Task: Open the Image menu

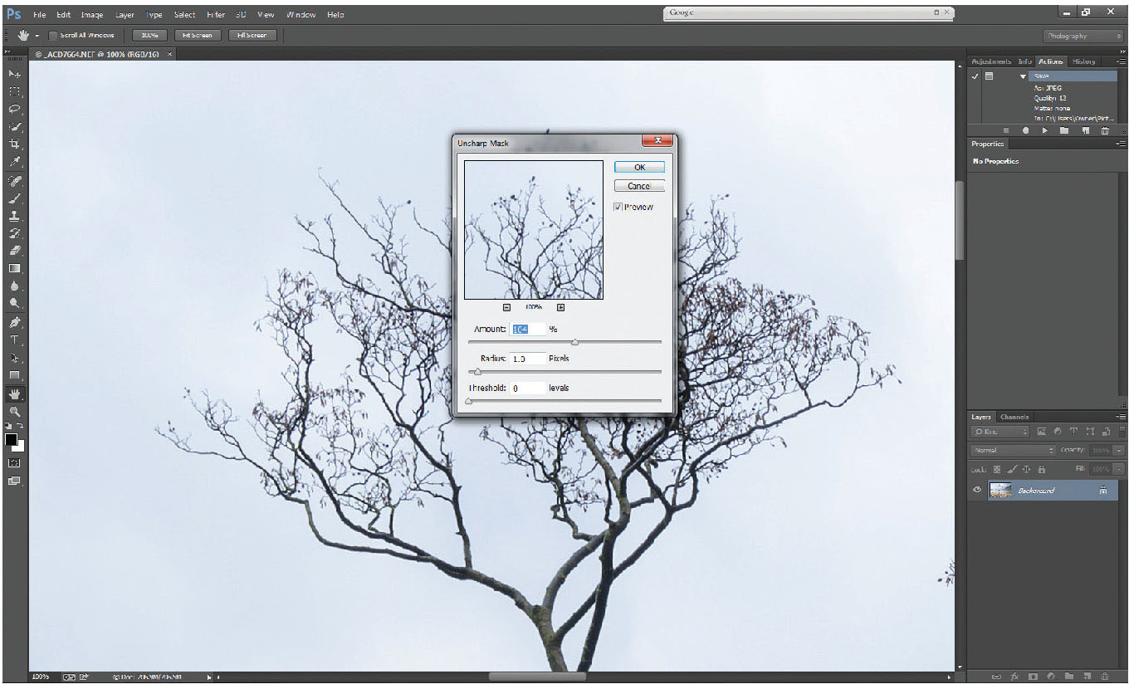Action: coord(92,15)
